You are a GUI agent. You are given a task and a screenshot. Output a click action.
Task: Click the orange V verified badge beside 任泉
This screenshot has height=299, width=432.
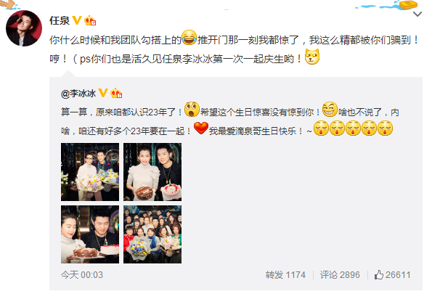pos(76,20)
